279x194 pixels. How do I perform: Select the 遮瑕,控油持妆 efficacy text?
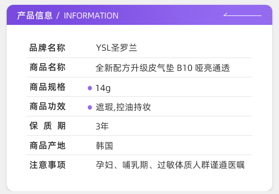pyautogui.click(x=123, y=107)
